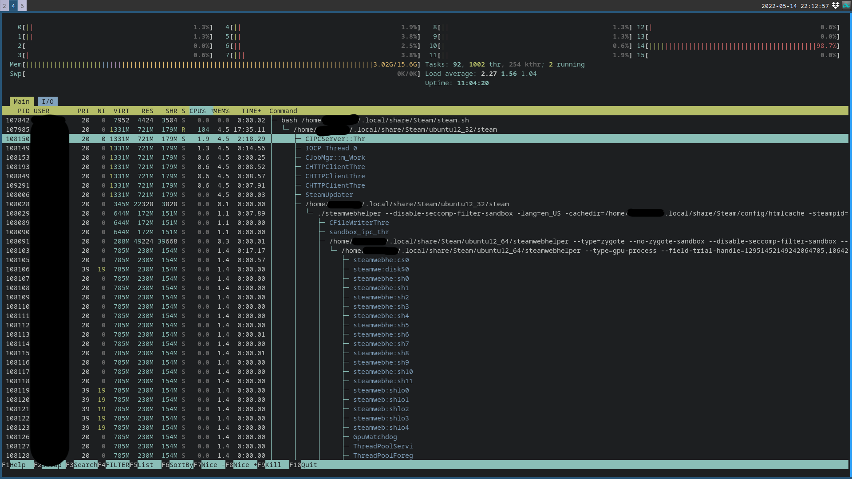
Task: Select the ThreadPoolForeg thread row
Action: 425,455
